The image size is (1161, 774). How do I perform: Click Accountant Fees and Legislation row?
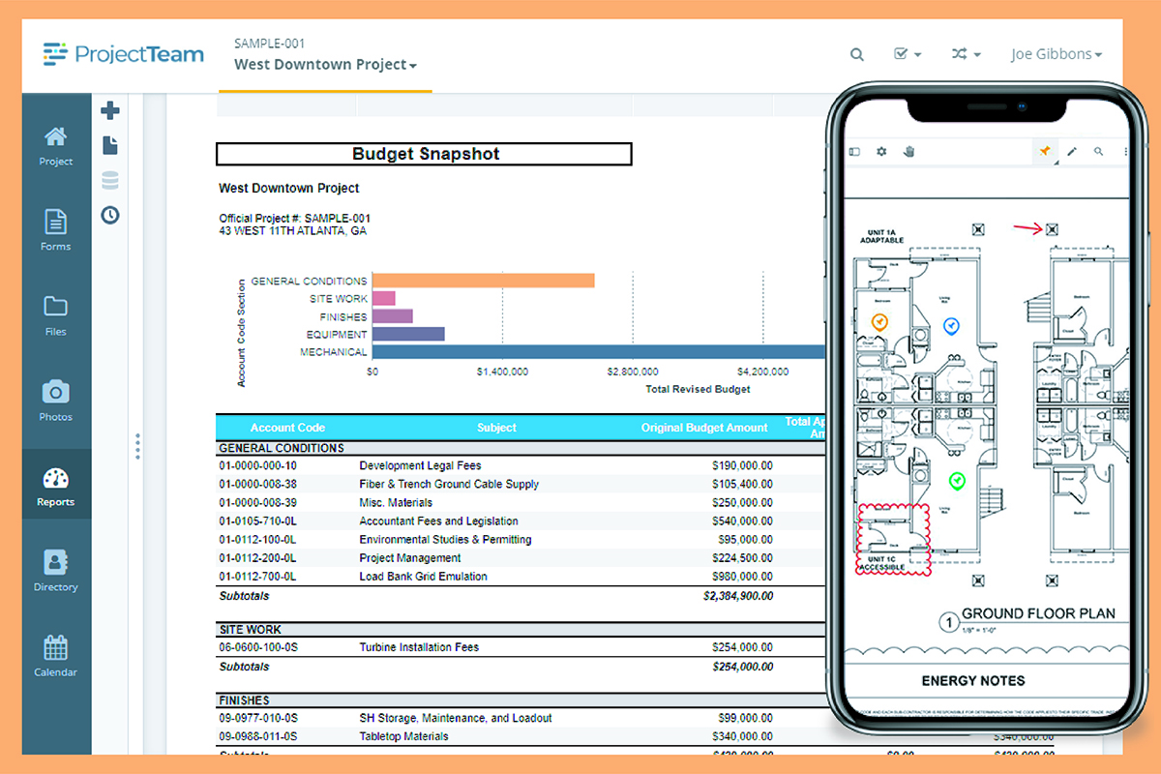click(522, 521)
